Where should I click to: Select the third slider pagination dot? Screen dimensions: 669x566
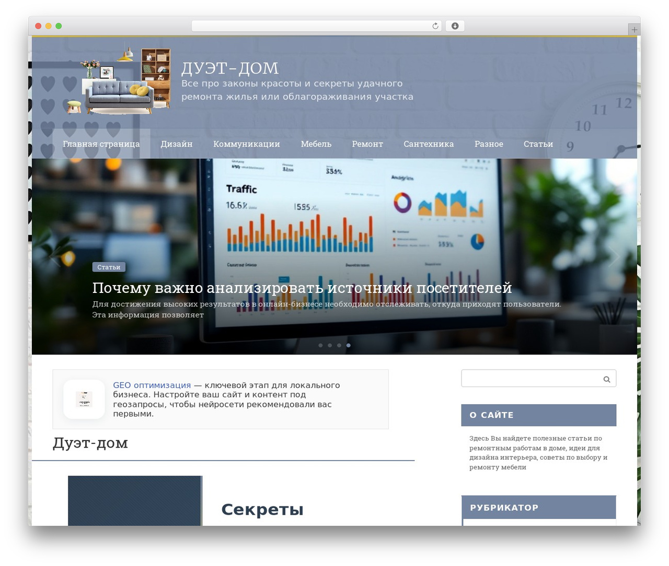(x=339, y=345)
